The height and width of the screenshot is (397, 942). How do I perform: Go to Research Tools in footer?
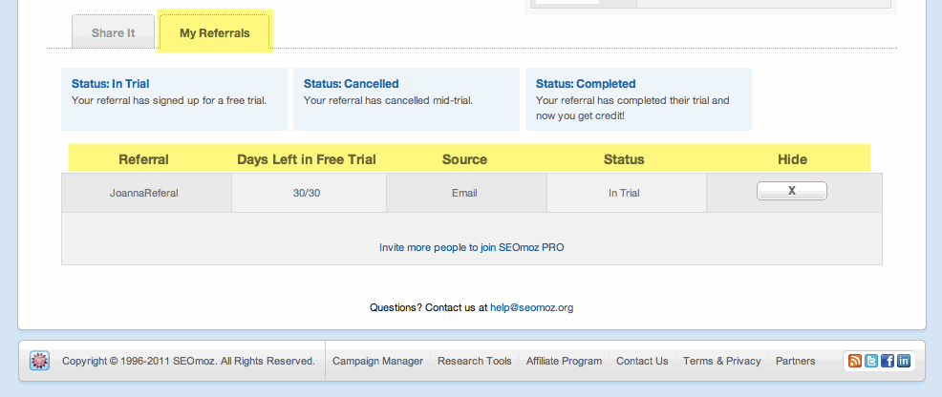point(474,361)
